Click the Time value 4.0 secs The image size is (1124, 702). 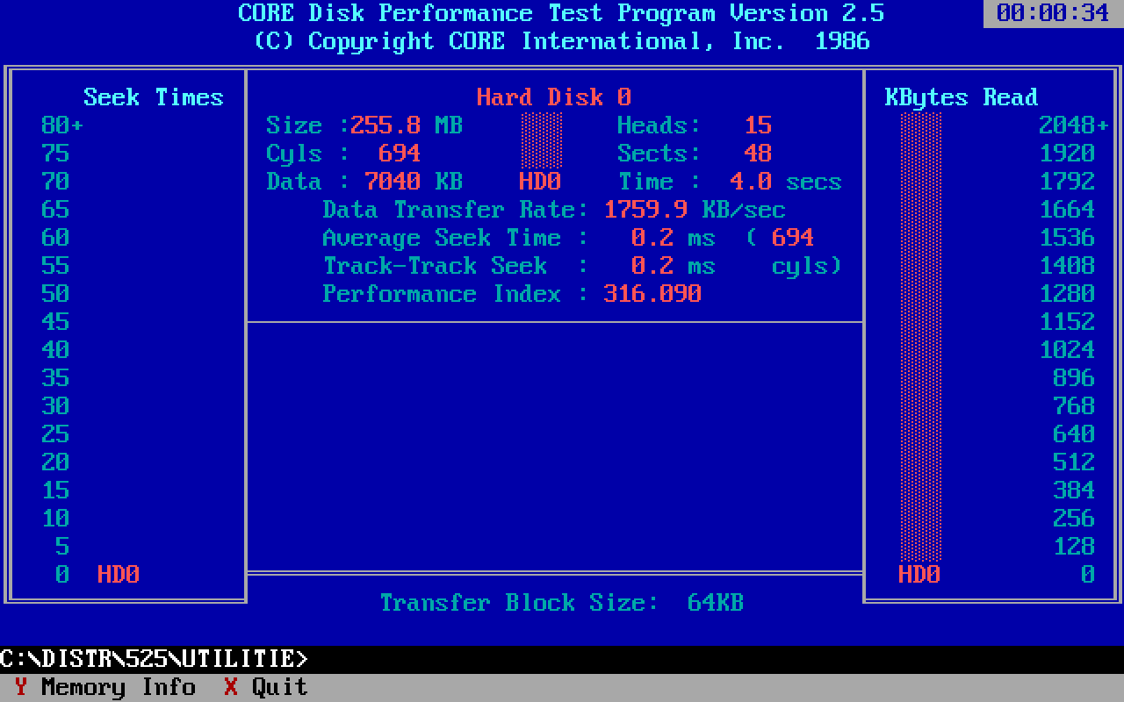(786, 182)
